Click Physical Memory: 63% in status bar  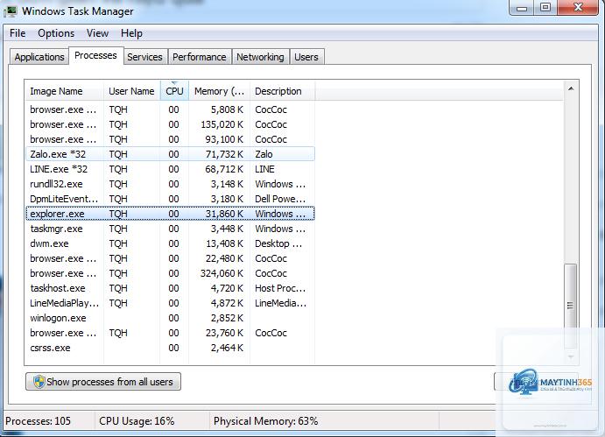click(266, 420)
